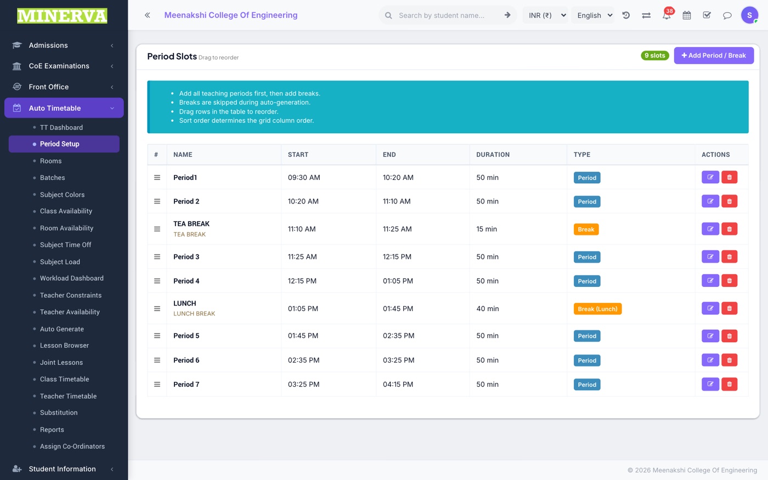Open the tasks checkbox icon in header
Screen dimensions: 768x480
[x=707, y=15]
